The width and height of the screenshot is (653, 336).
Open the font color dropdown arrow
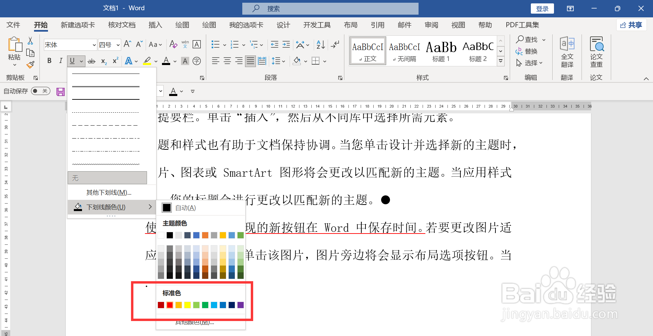(175, 62)
